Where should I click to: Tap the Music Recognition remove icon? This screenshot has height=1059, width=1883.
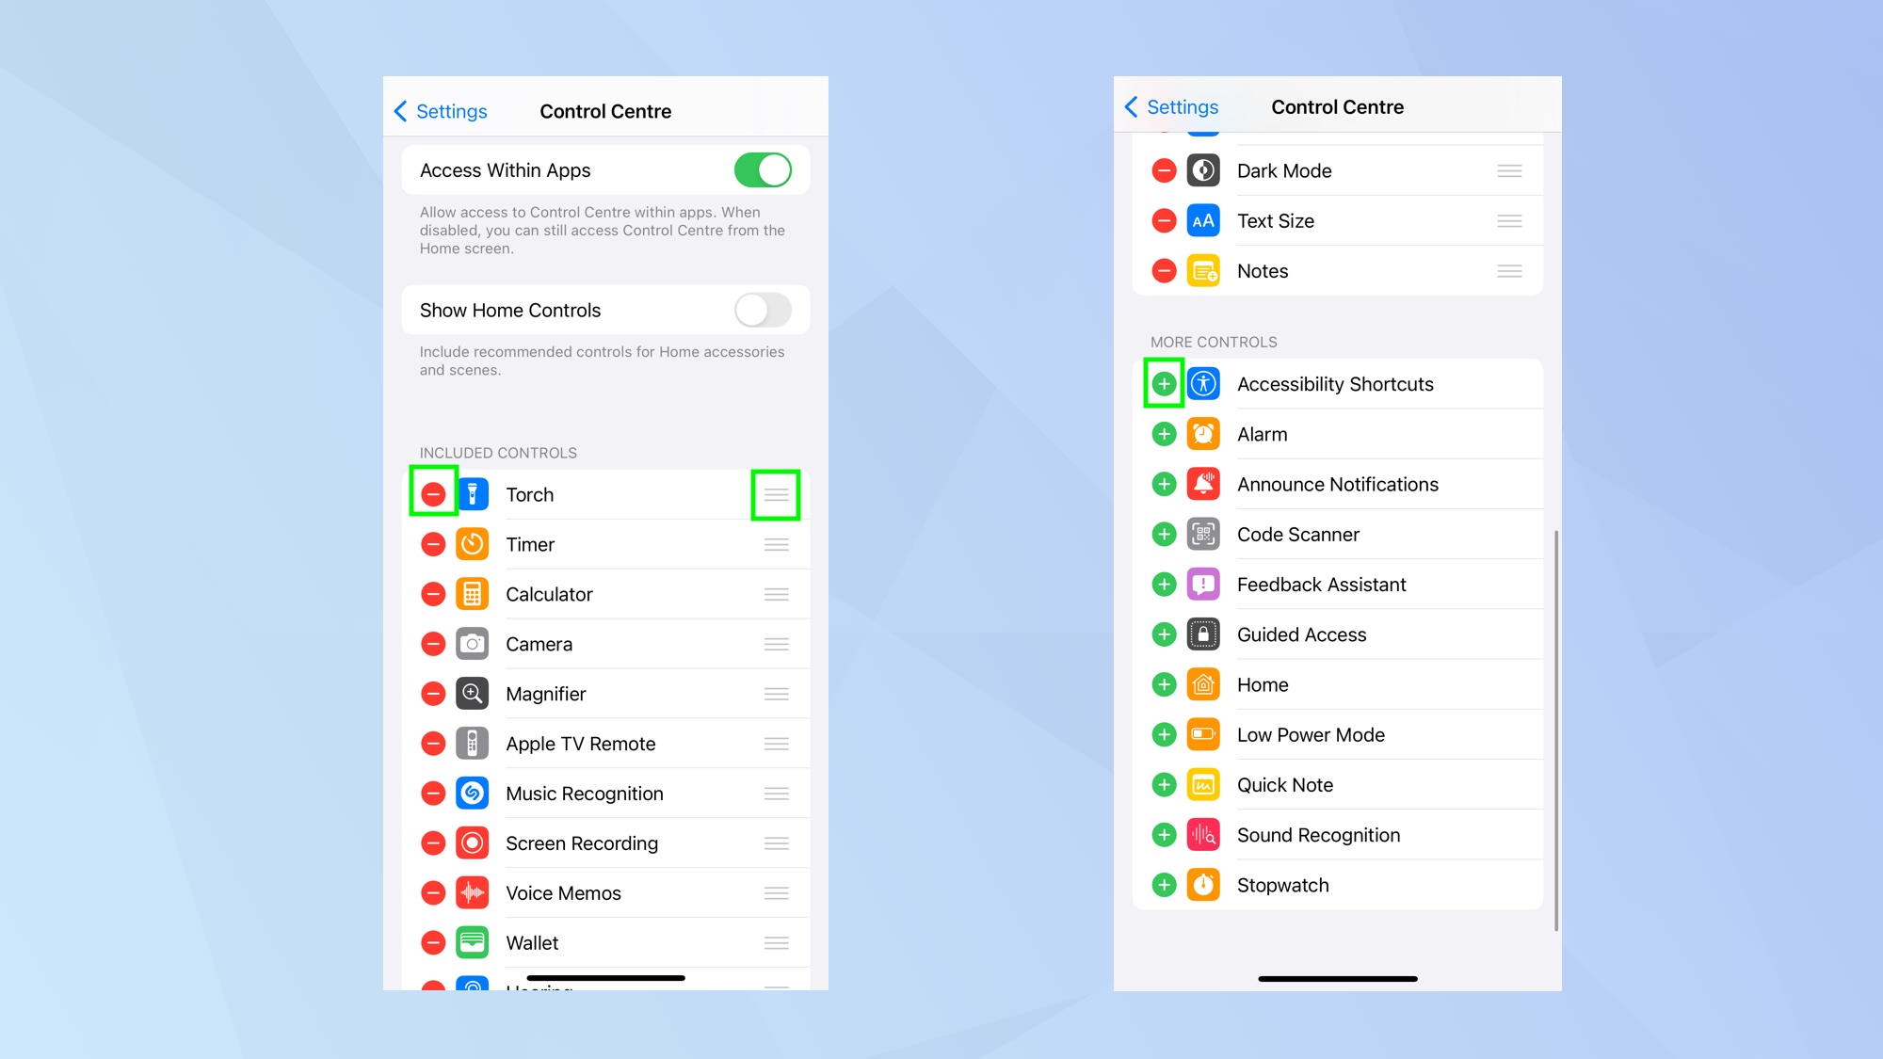tap(433, 794)
